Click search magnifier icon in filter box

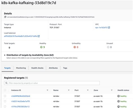coord(6,83)
